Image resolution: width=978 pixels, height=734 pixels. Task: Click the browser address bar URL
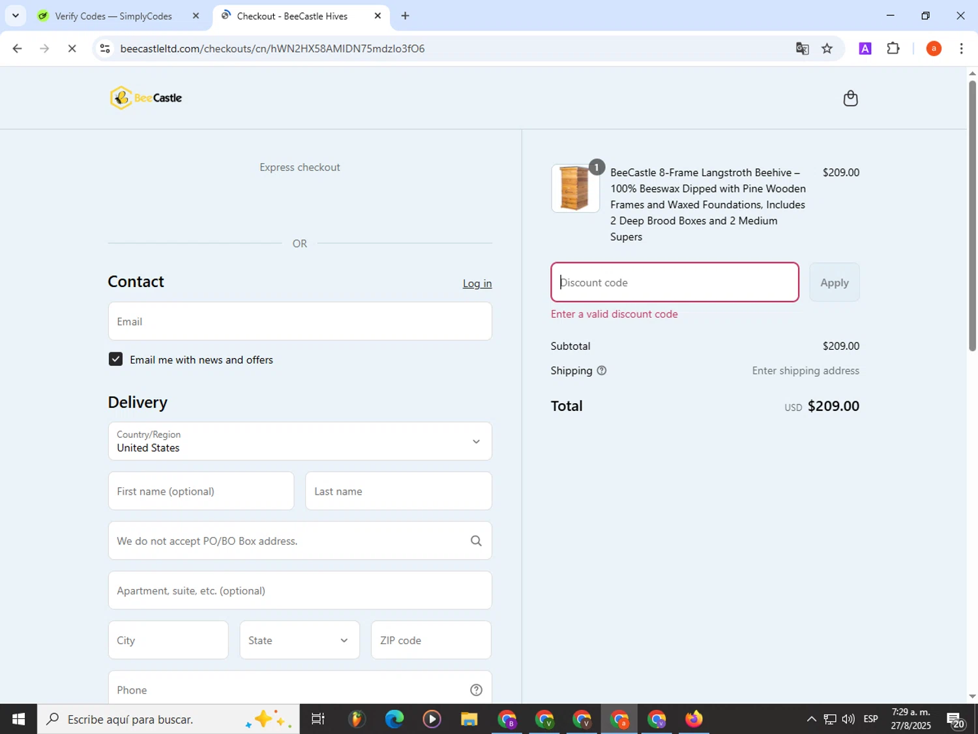[273, 48]
